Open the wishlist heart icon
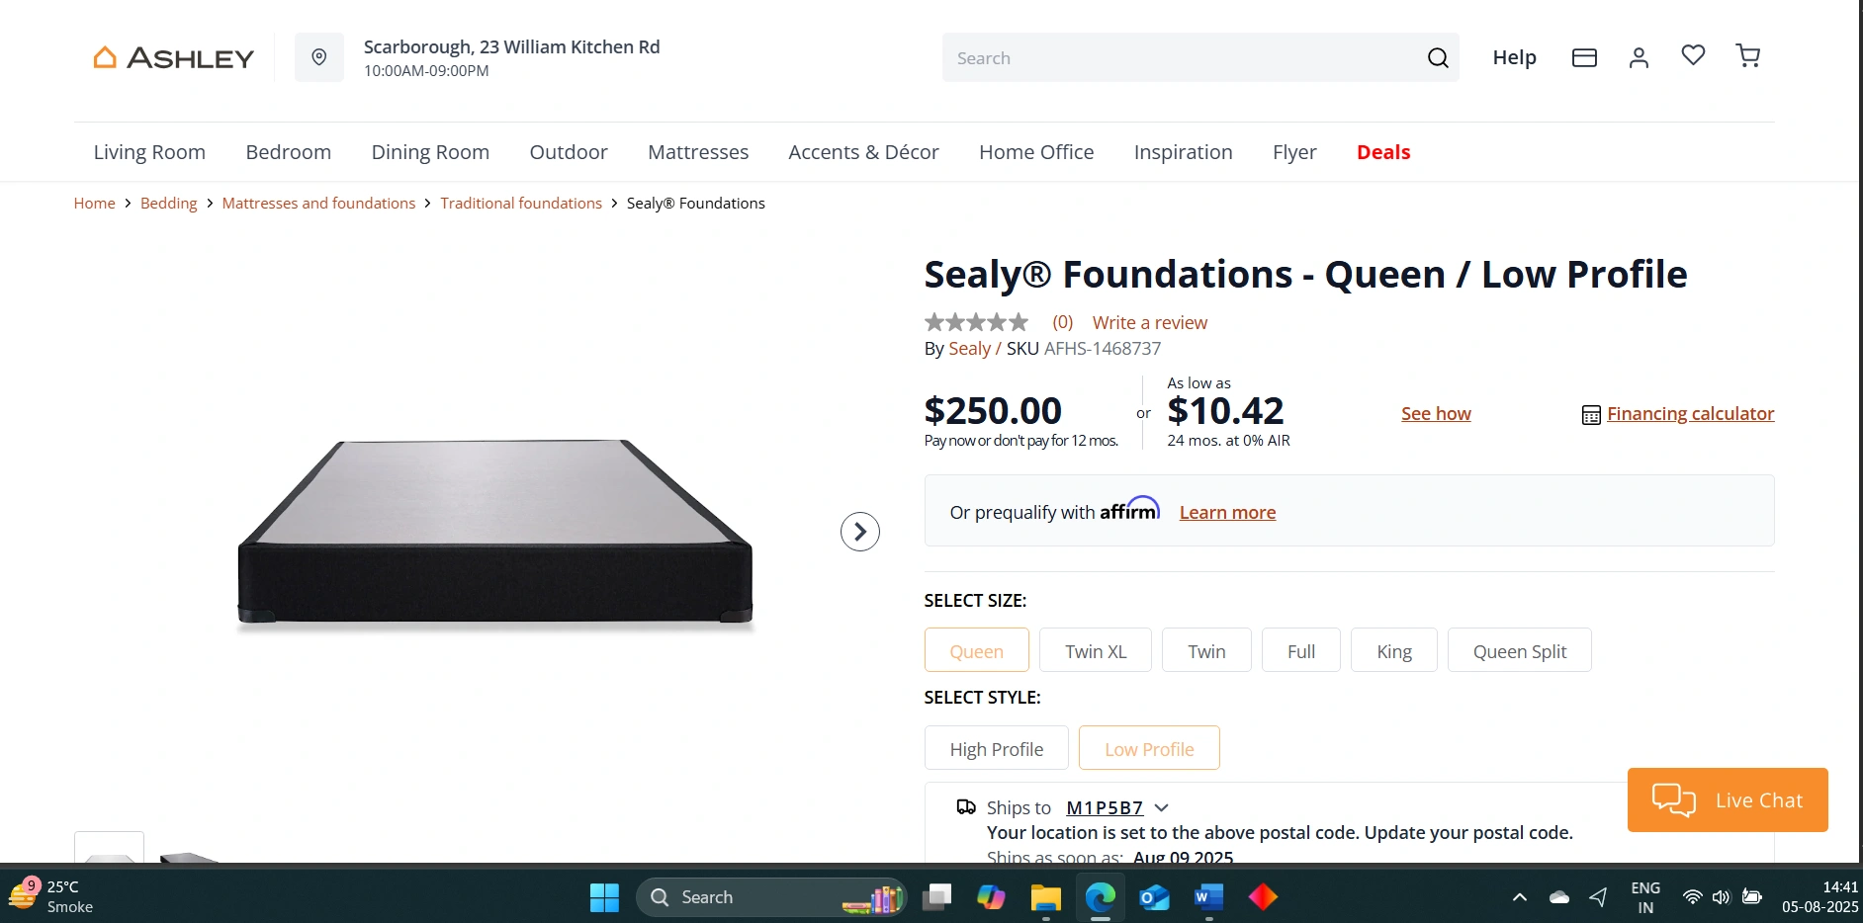 tap(1693, 55)
